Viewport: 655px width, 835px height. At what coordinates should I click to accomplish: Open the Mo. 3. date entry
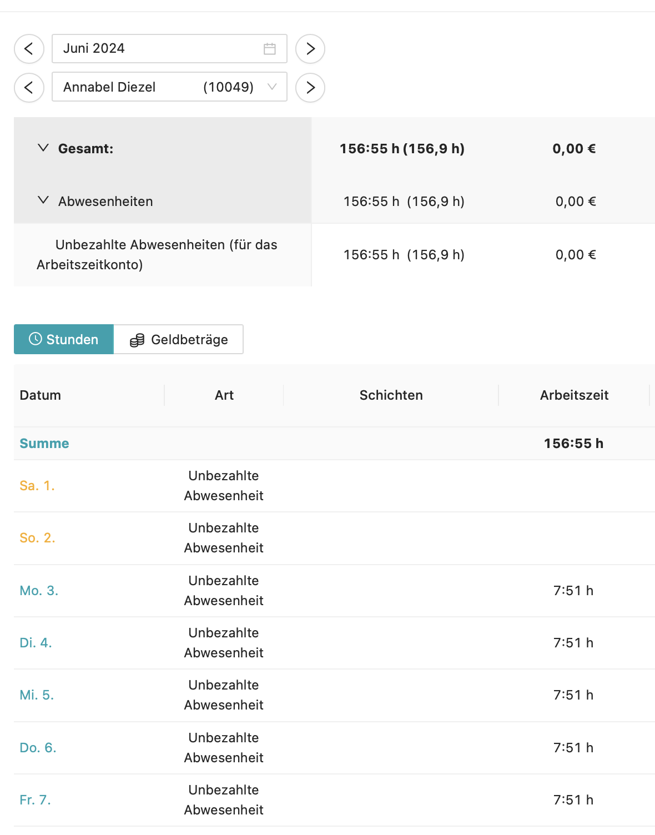pyautogui.click(x=39, y=591)
